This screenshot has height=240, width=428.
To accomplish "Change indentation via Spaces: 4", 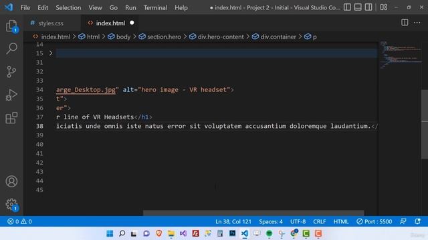I will (271, 221).
